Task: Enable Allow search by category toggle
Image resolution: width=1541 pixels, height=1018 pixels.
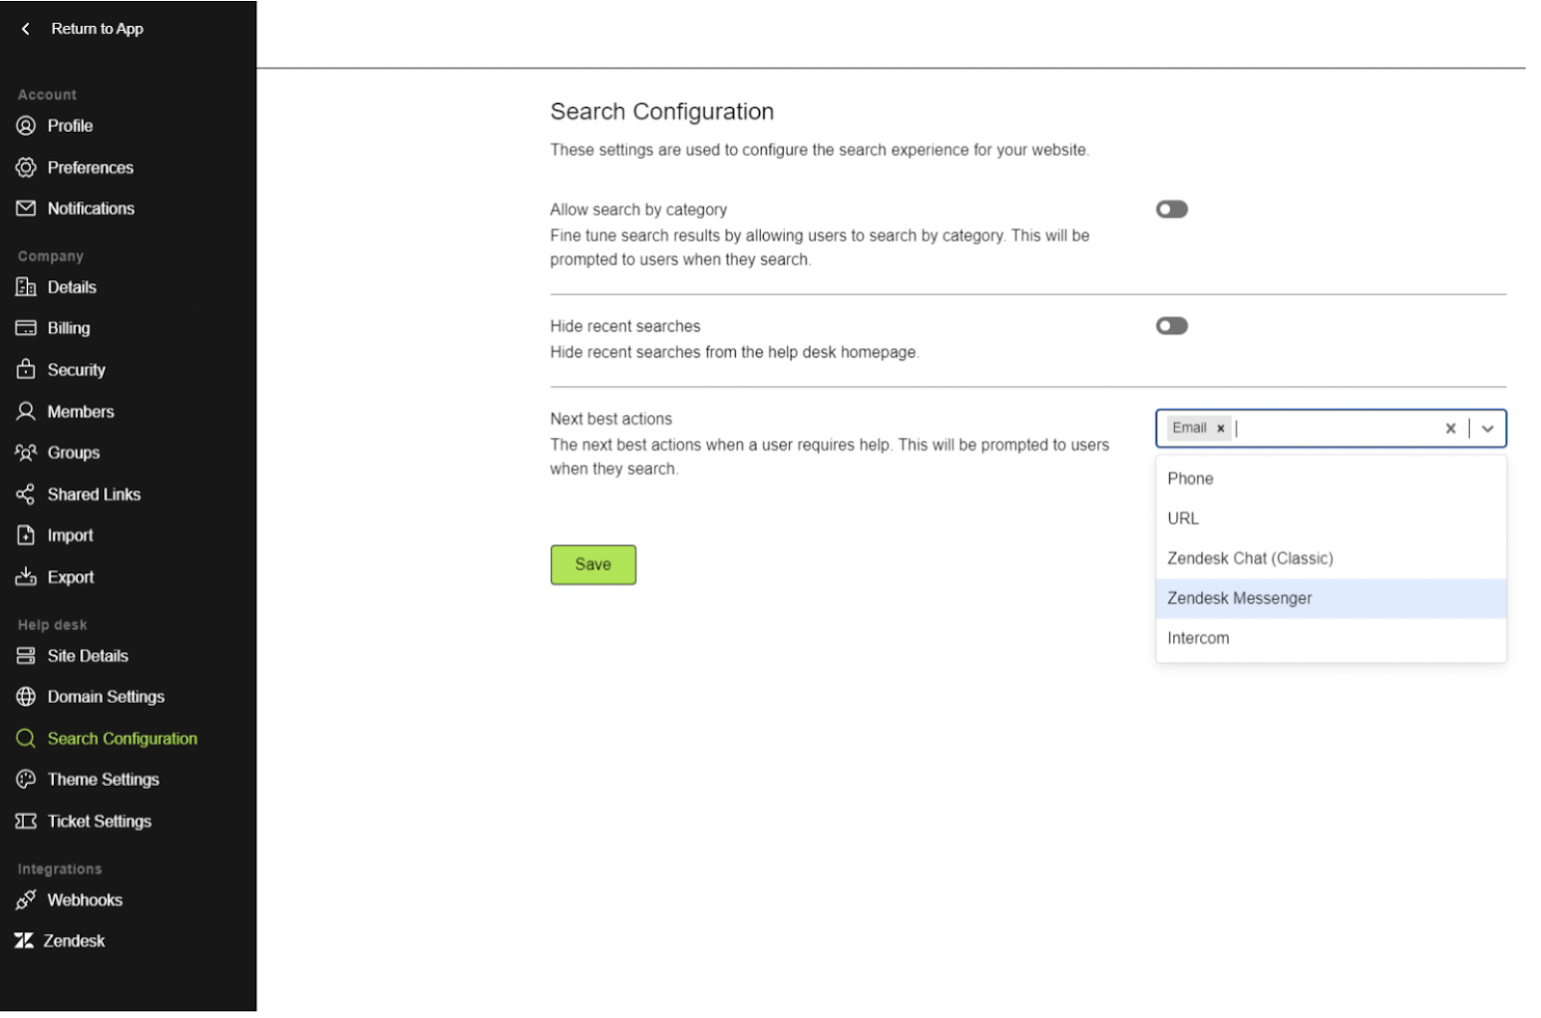Action: point(1174,210)
